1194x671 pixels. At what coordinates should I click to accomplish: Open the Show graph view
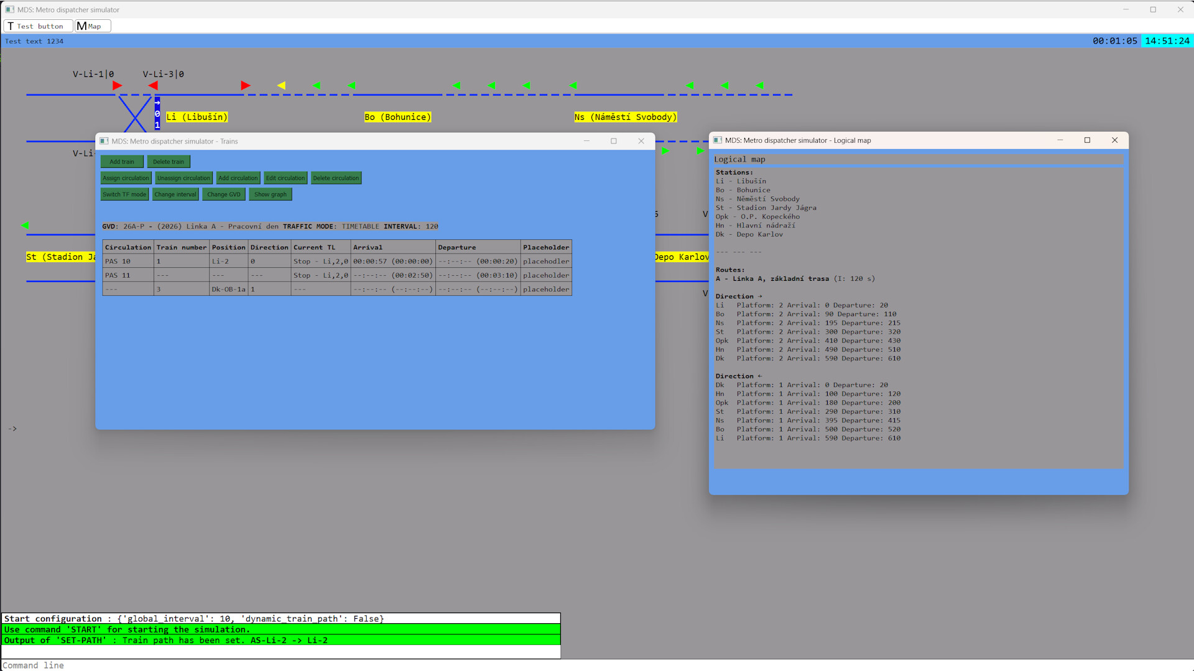(x=270, y=194)
